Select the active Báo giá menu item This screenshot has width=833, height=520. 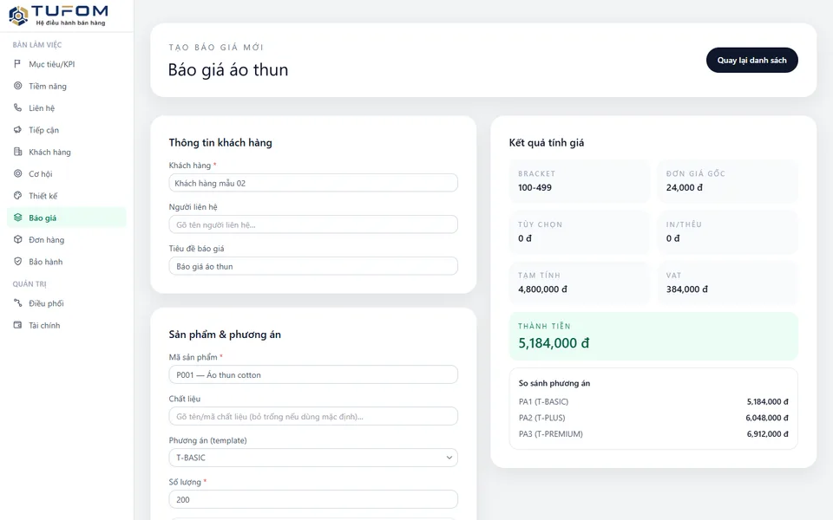pos(67,218)
